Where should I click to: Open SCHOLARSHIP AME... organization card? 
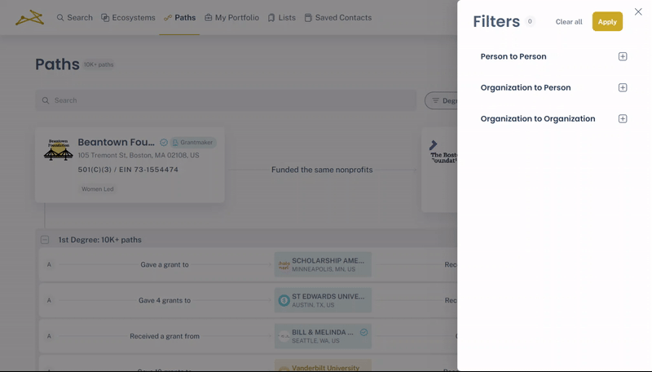pos(323,264)
